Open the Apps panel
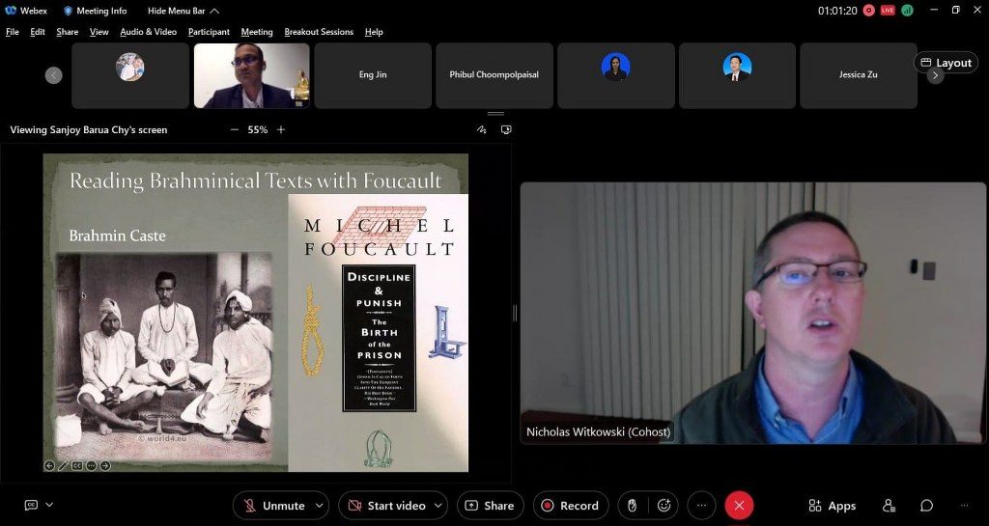 point(833,505)
